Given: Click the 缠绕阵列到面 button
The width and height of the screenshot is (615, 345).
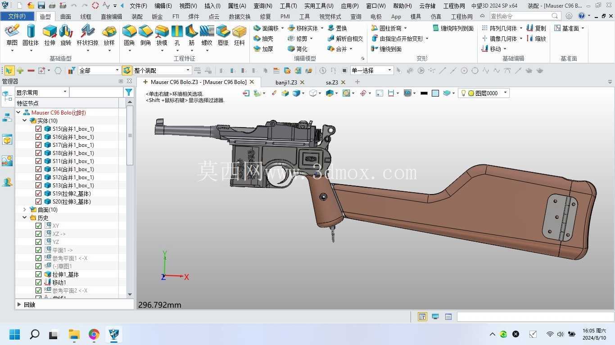Looking at the screenshot, I should click(x=453, y=28).
